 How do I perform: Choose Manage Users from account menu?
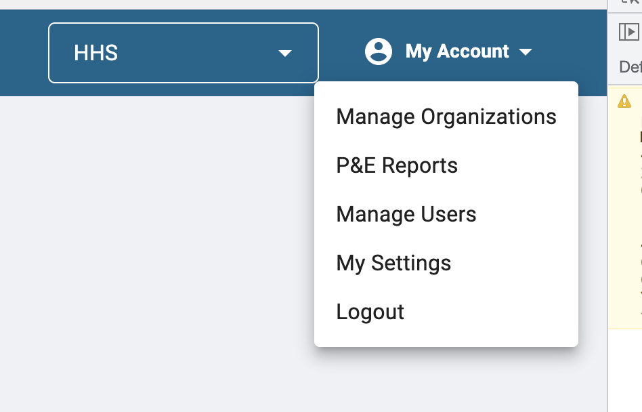[x=406, y=214]
